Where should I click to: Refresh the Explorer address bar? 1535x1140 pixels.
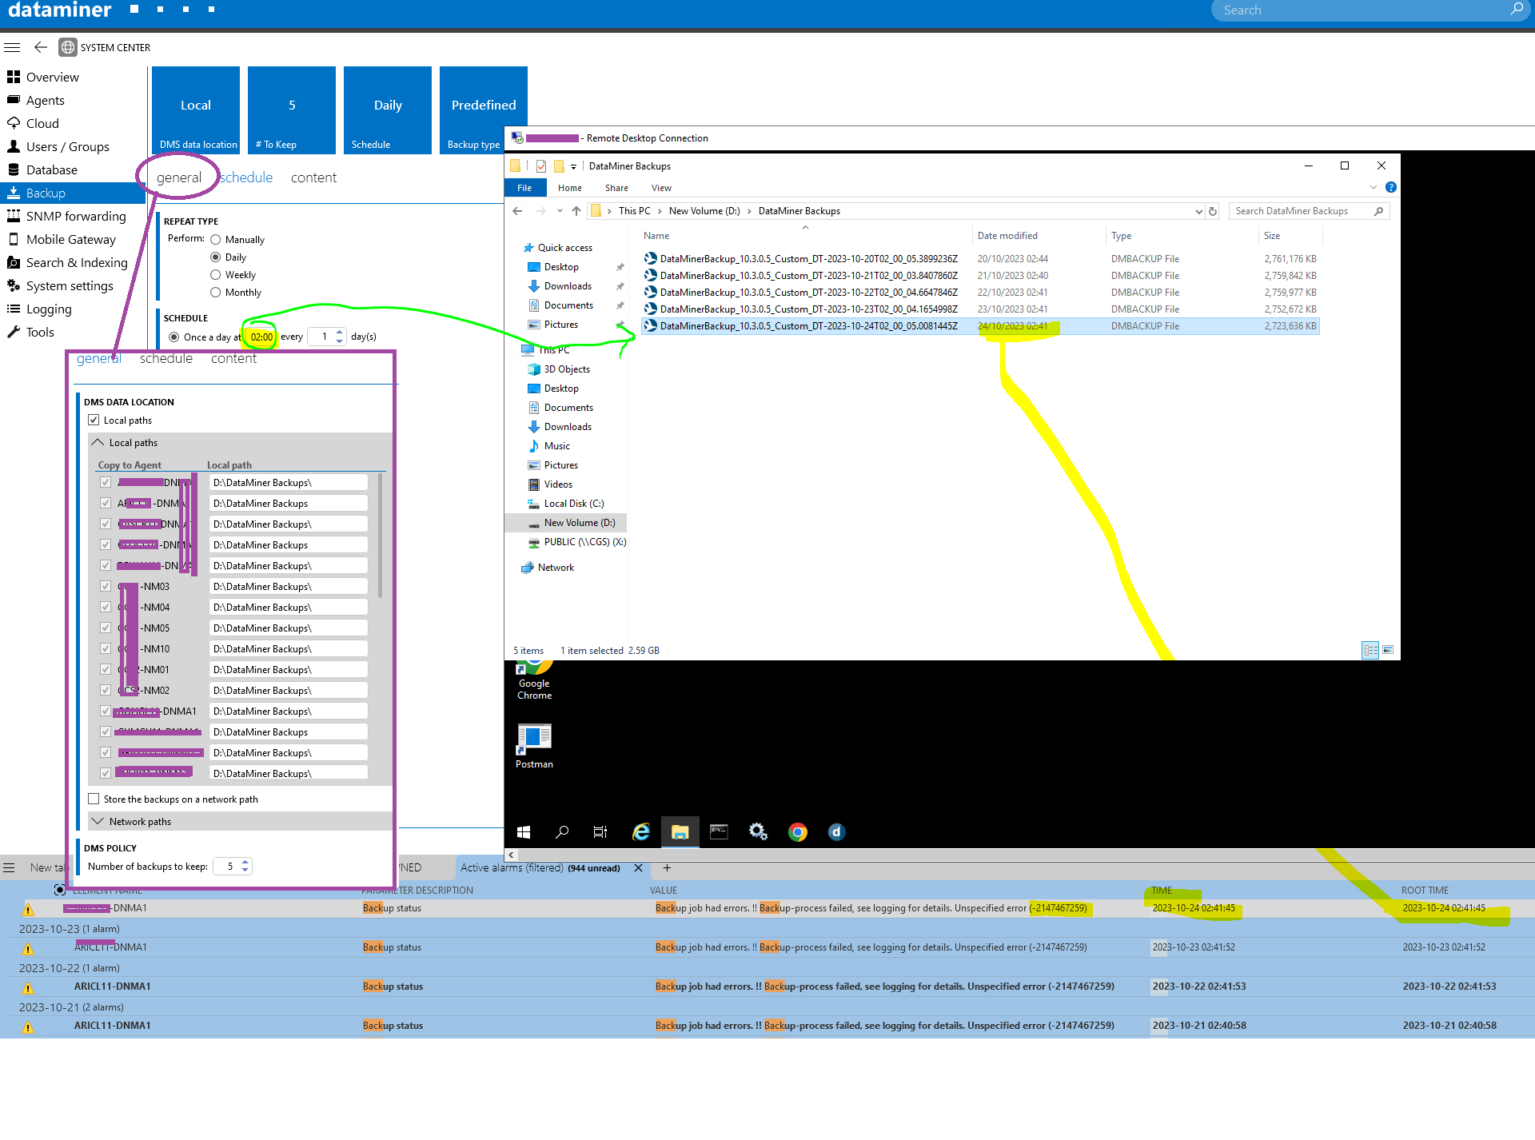1213,211
